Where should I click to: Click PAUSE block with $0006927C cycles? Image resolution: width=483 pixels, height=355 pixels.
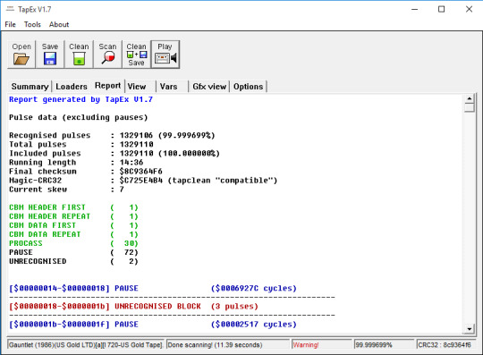[x=153, y=288]
